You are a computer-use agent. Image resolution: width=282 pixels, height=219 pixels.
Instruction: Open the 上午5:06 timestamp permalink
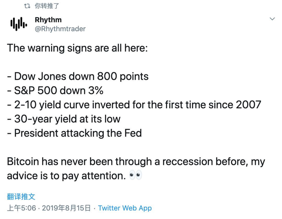pos(22,208)
